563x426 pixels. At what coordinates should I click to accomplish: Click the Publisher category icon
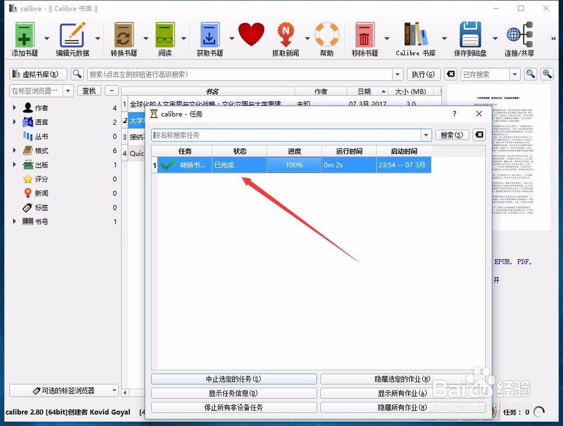coord(28,165)
